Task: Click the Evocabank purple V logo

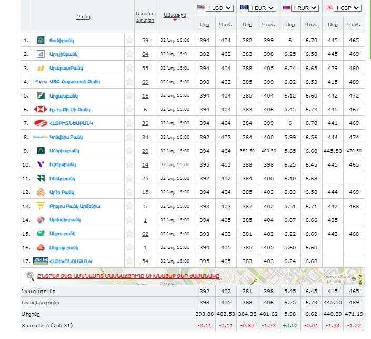Action: coord(41,164)
